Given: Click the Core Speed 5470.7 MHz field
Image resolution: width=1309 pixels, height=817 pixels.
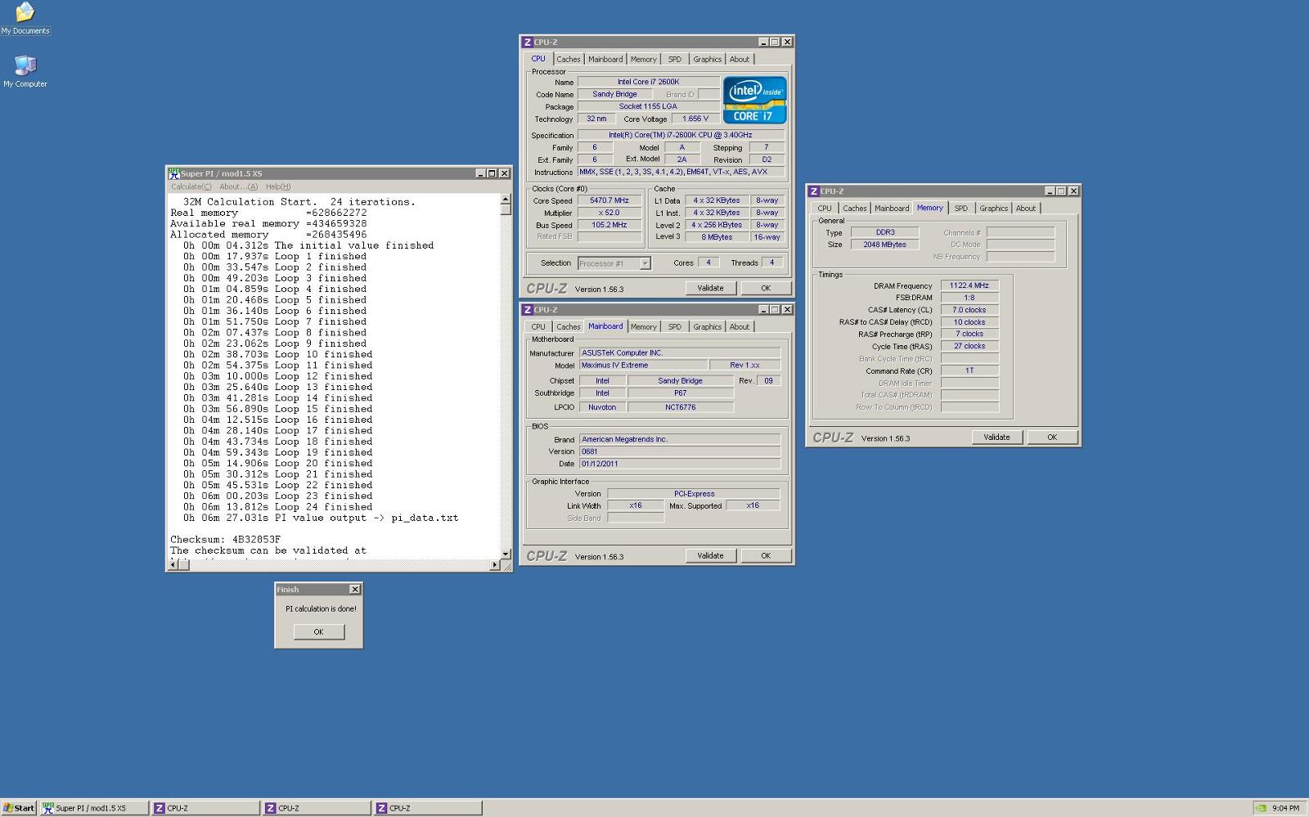Looking at the screenshot, I should (x=610, y=200).
